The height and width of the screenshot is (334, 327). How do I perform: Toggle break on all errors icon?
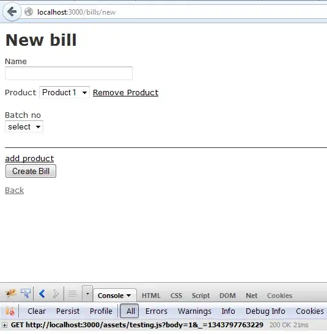10,311
